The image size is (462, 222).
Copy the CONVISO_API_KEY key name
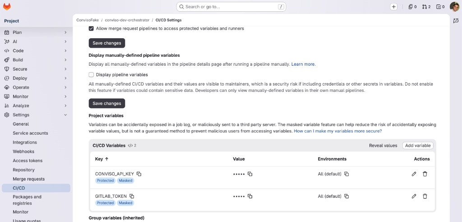tap(139, 174)
